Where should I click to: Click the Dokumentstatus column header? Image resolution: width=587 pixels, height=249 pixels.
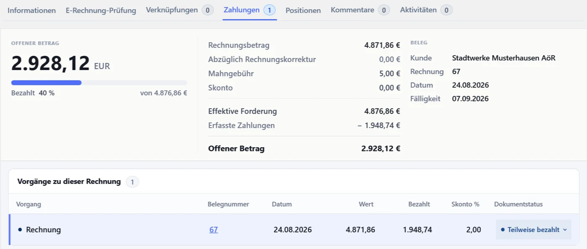[x=519, y=204]
